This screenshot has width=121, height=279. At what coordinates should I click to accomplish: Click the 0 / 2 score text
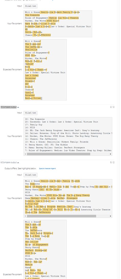click(112, 162)
